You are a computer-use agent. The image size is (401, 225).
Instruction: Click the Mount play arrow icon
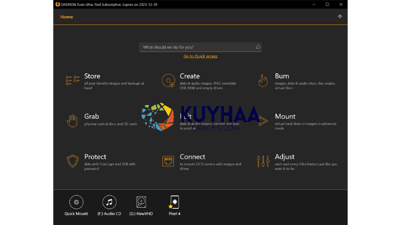[x=263, y=121]
